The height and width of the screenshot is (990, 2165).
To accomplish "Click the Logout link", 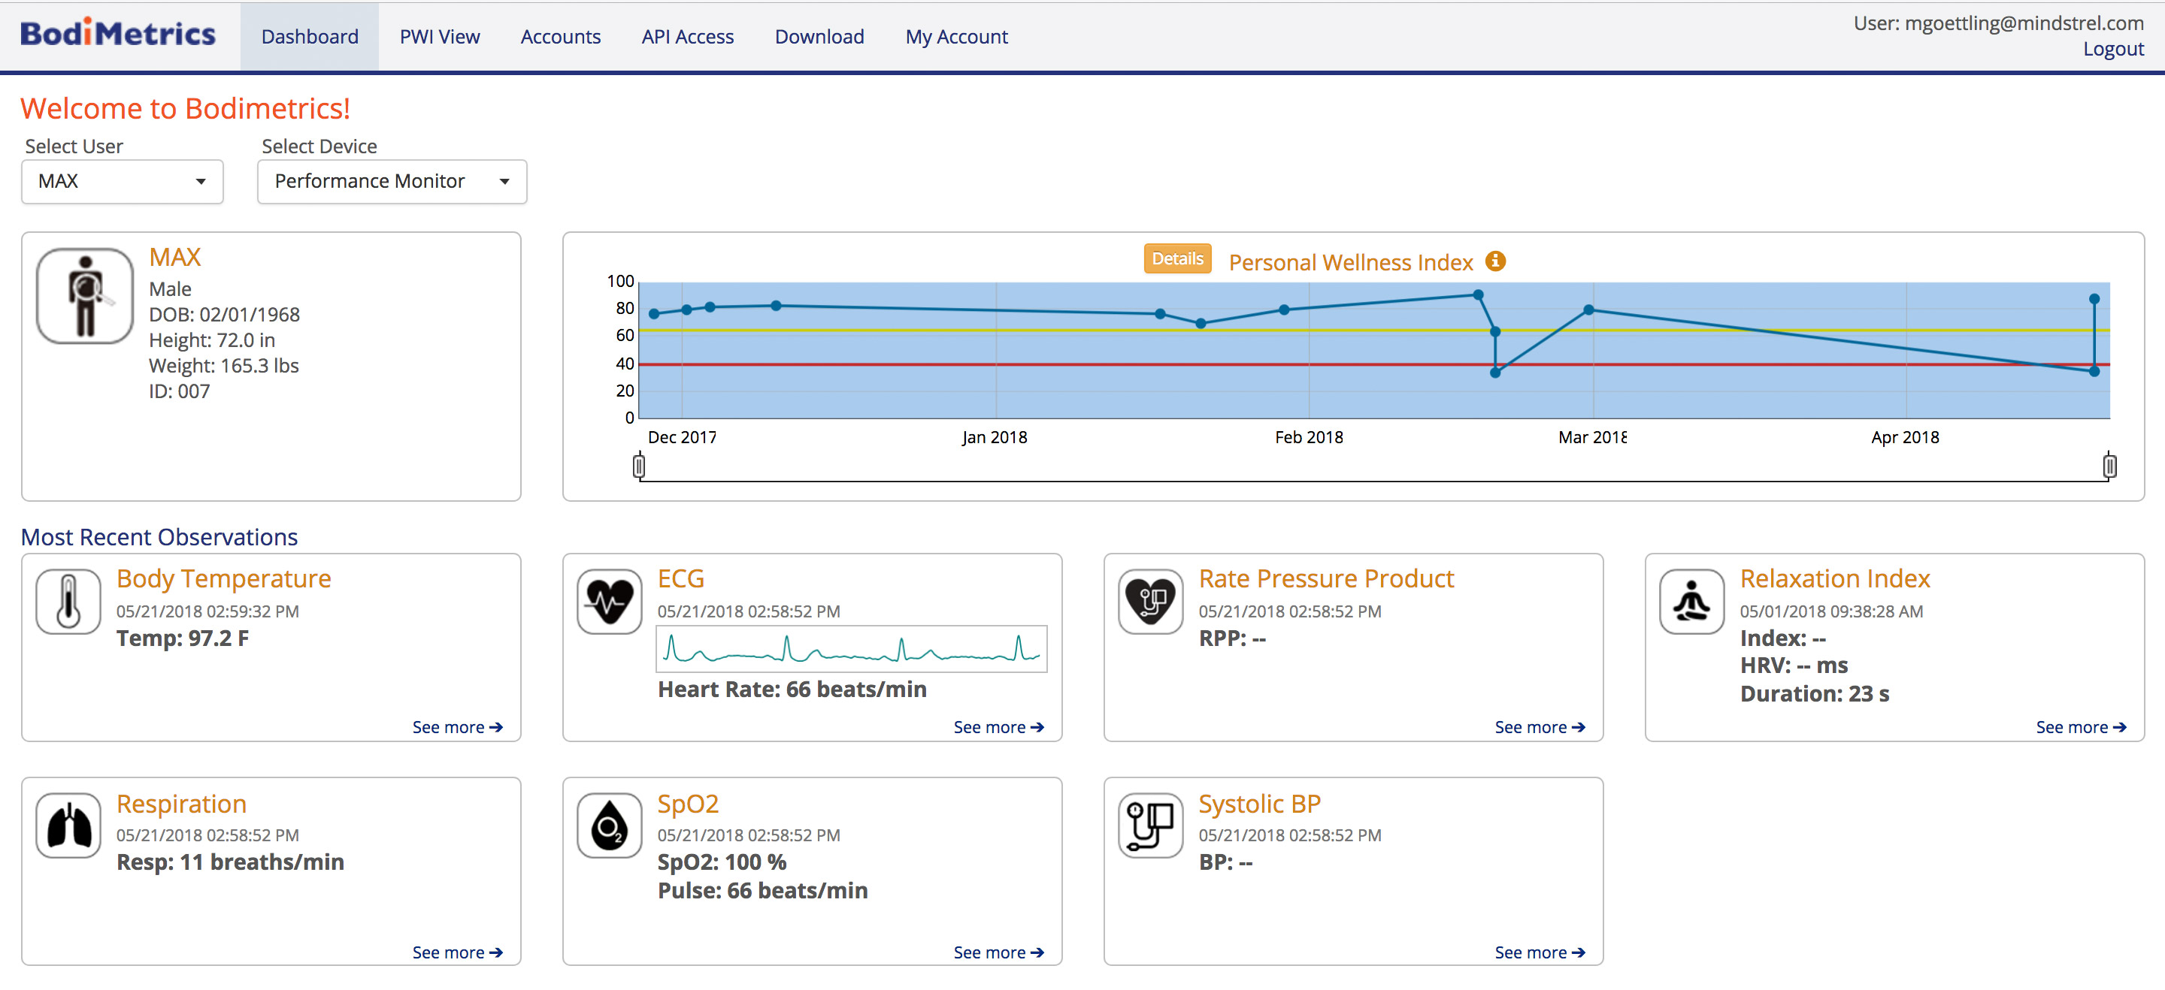I will [x=2112, y=49].
